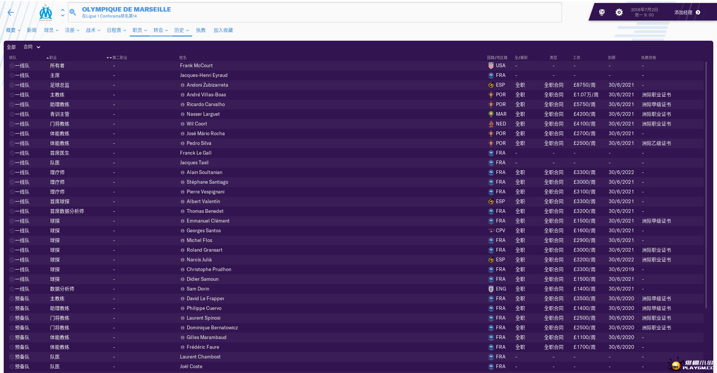The image size is (717, 373).
Task: Click the magnifying glass search icon
Action: pyautogui.click(x=73, y=12)
